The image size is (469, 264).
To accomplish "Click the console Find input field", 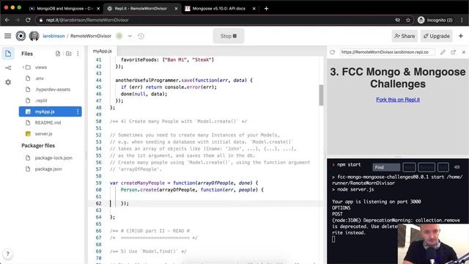I will click(386, 167).
